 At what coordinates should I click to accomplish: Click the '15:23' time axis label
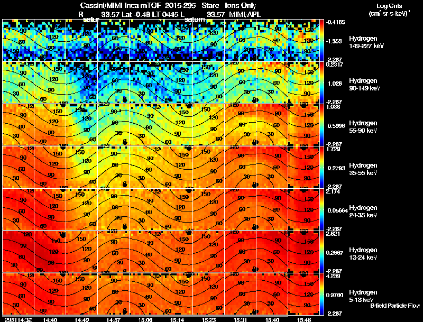click(209, 319)
